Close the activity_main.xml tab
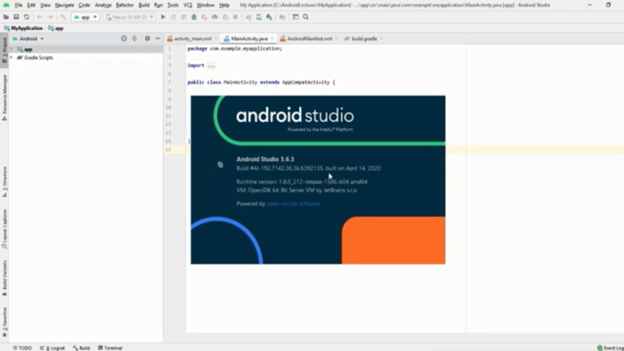 [x=216, y=39]
